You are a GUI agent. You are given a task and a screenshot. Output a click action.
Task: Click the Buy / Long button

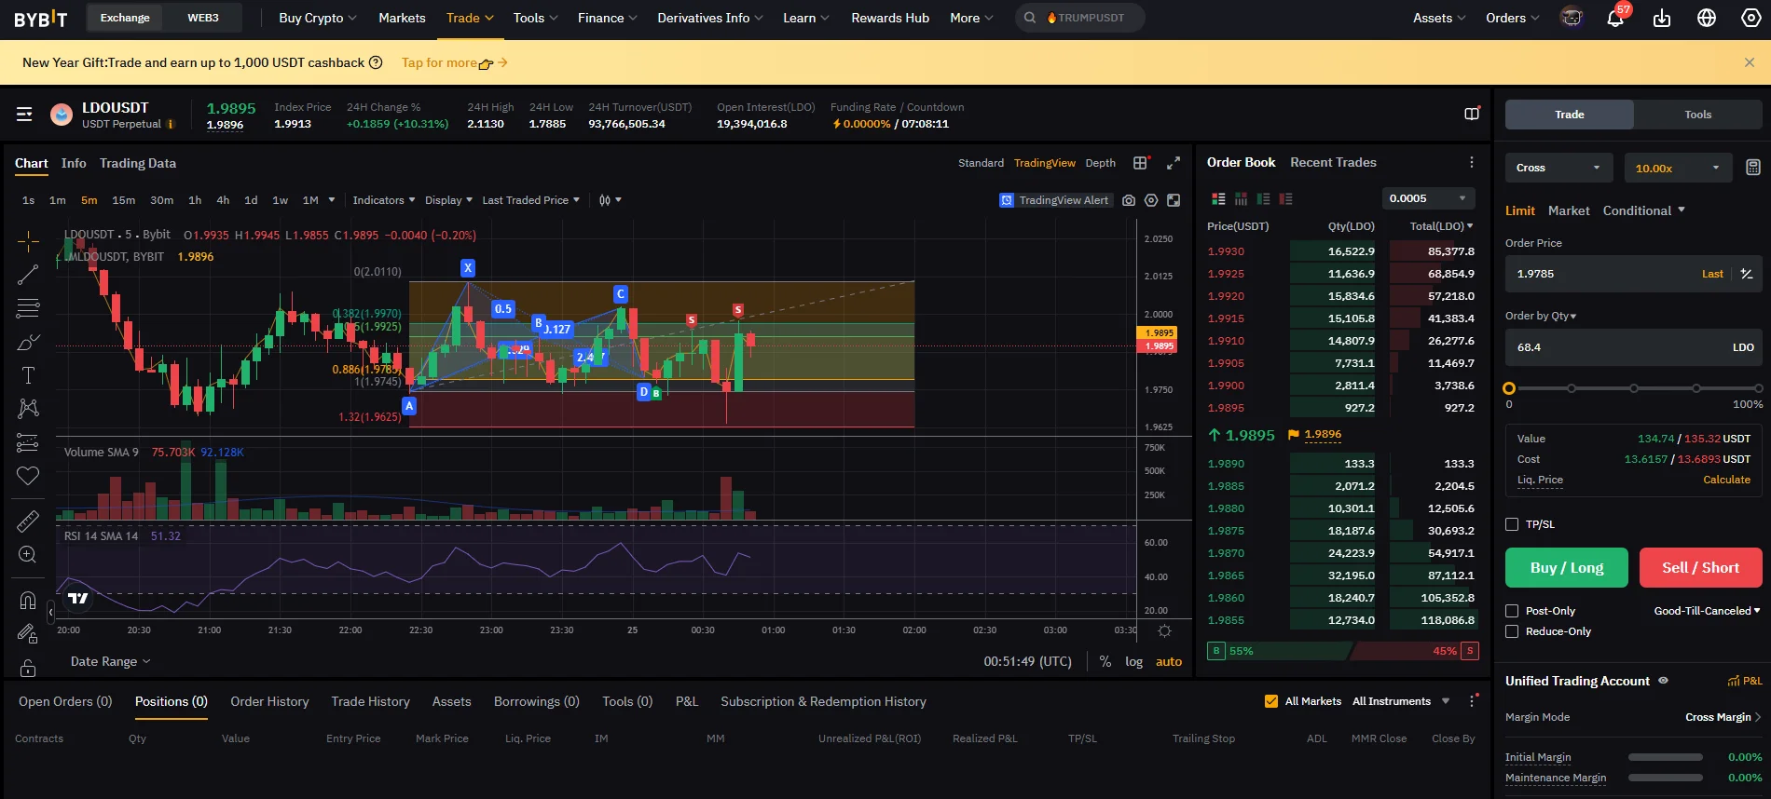coord(1566,568)
